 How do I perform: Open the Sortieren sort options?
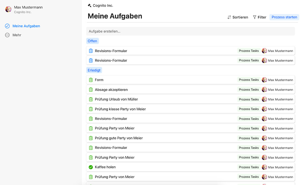click(x=238, y=17)
